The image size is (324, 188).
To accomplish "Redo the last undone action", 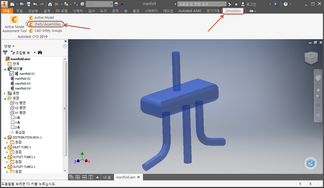I will [x=42, y=4].
